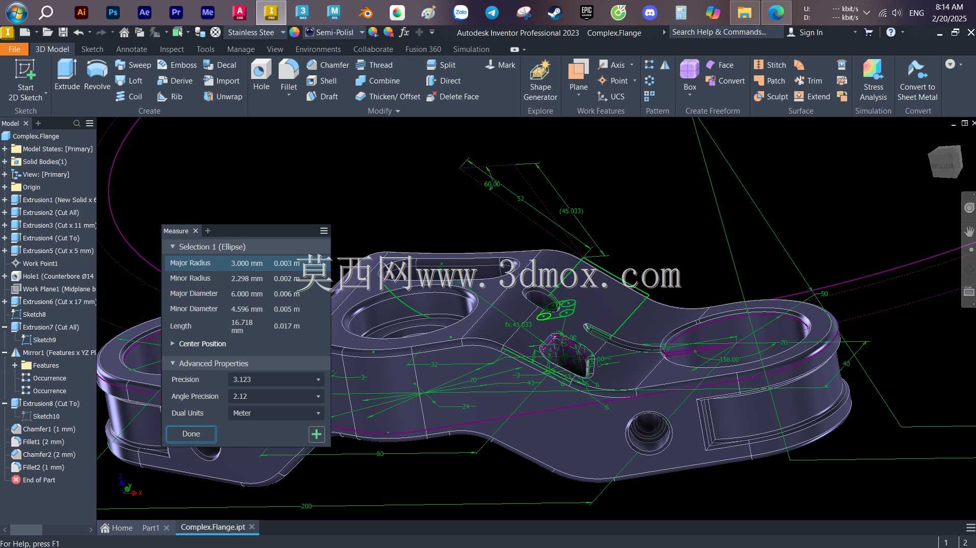This screenshot has height=548, width=976.
Task: Expand the Origin folder node
Action: tap(5, 187)
